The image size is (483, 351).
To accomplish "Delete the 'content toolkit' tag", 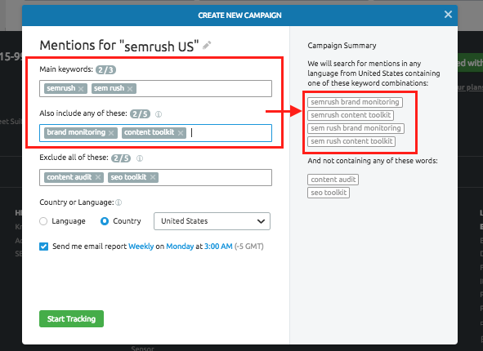I will tap(181, 133).
